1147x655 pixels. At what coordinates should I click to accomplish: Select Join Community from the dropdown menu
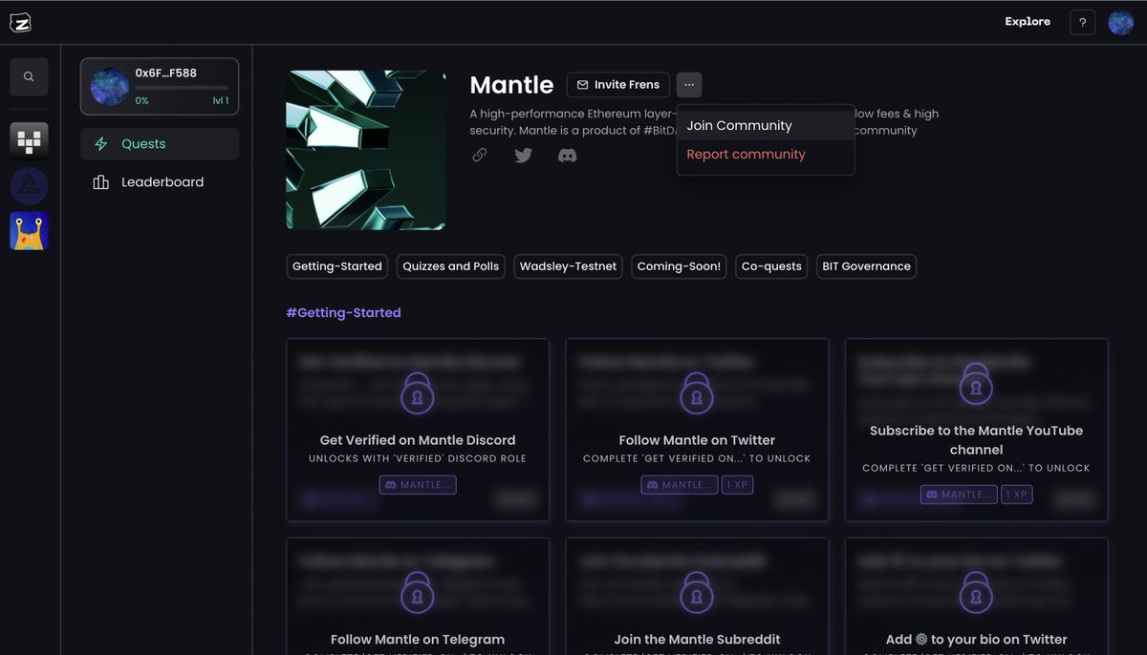tap(766, 125)
